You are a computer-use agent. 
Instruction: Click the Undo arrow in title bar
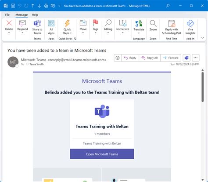tap(20, 6)
